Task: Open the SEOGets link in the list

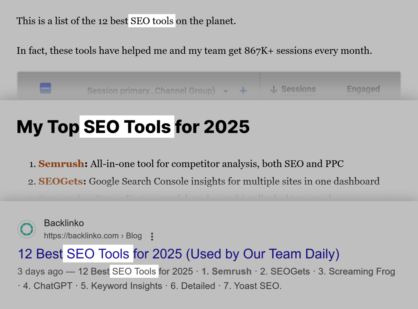Action: (61, 181)
